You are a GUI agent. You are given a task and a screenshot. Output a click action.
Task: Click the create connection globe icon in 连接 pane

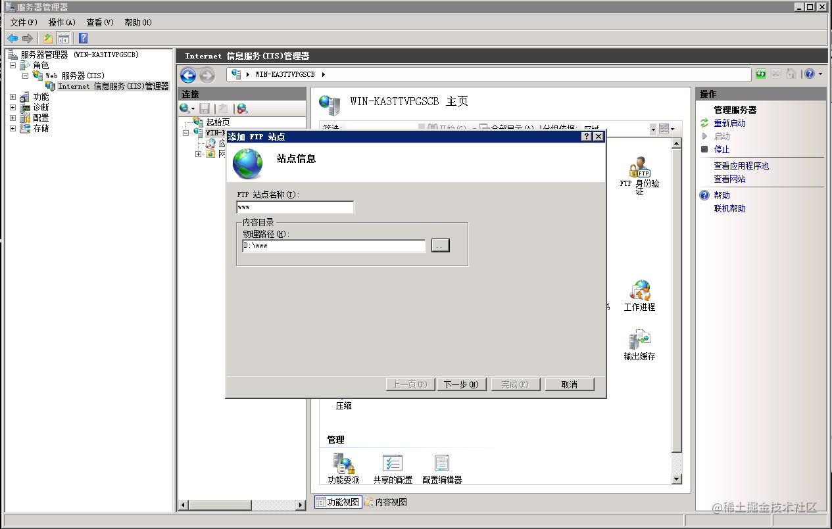(x=185, y=108)
